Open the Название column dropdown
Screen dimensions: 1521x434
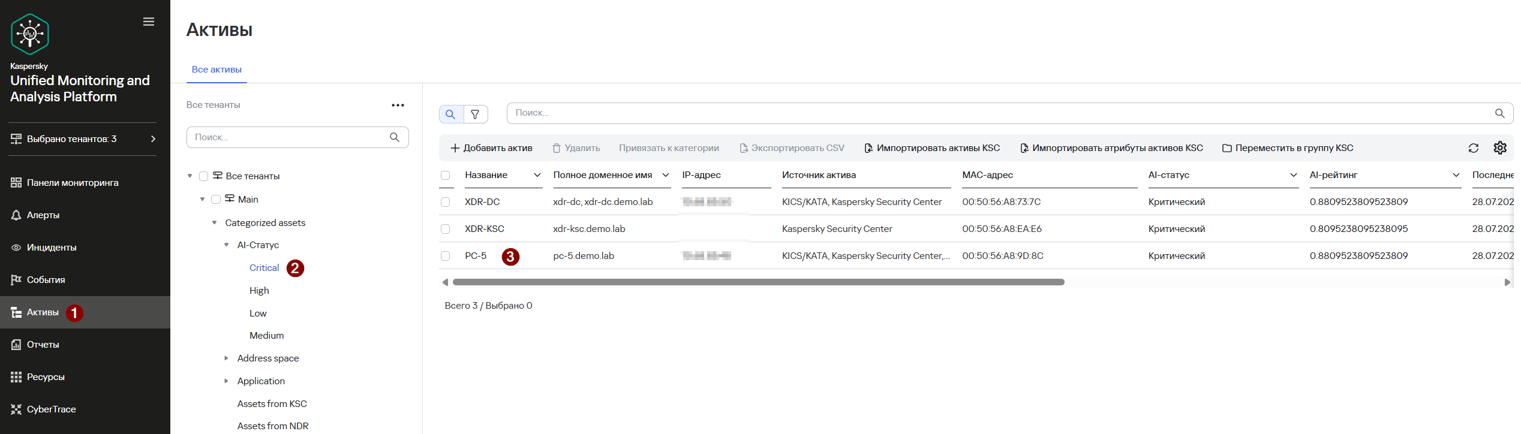click(x=537, y=175)
